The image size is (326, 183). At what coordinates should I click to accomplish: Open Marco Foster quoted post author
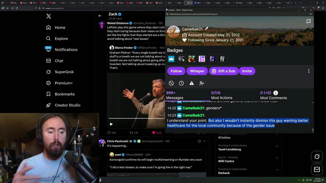(x=124, y=48)
